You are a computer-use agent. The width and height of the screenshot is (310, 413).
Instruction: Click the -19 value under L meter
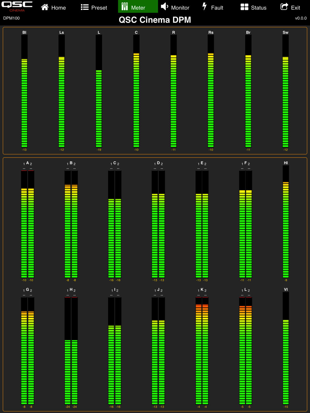pyautogui.click(x=99, y=150)
